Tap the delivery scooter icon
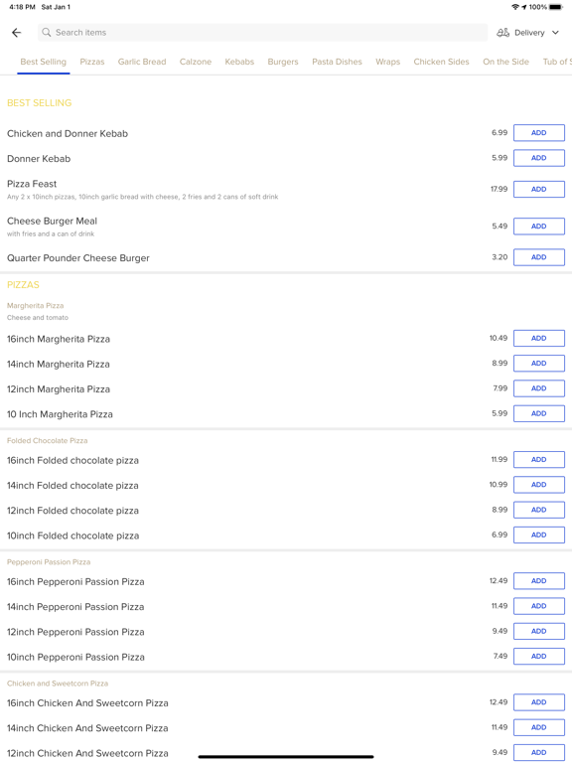This screenshot has width=572, height=763. tap(502, 33)
